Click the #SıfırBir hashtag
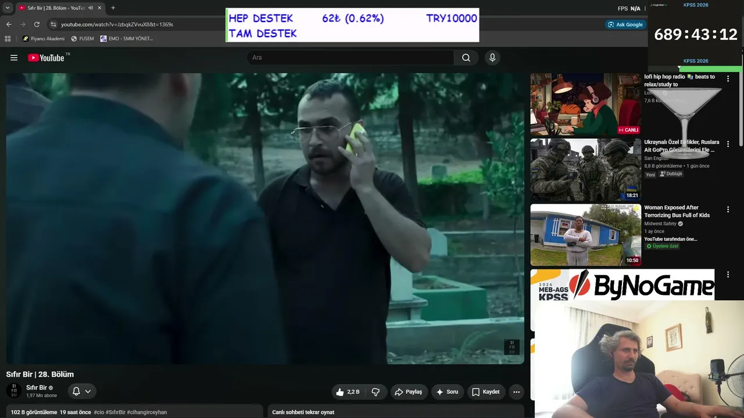The image size is (744, 418). coord(116,412)
